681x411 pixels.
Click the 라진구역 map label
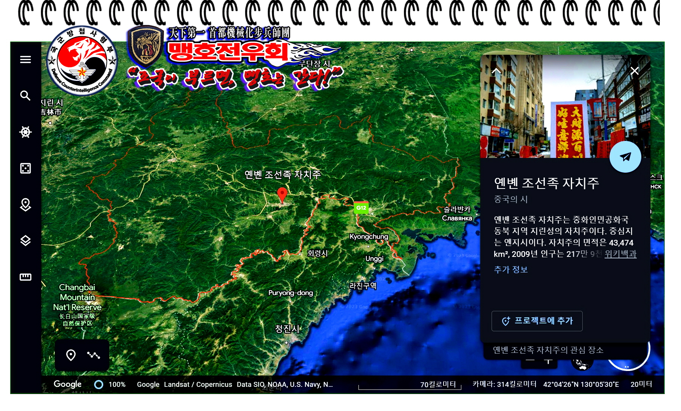click(363, 286)
